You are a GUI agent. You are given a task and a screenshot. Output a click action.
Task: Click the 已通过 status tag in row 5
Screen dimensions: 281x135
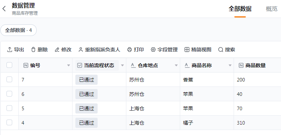point(86,108)
